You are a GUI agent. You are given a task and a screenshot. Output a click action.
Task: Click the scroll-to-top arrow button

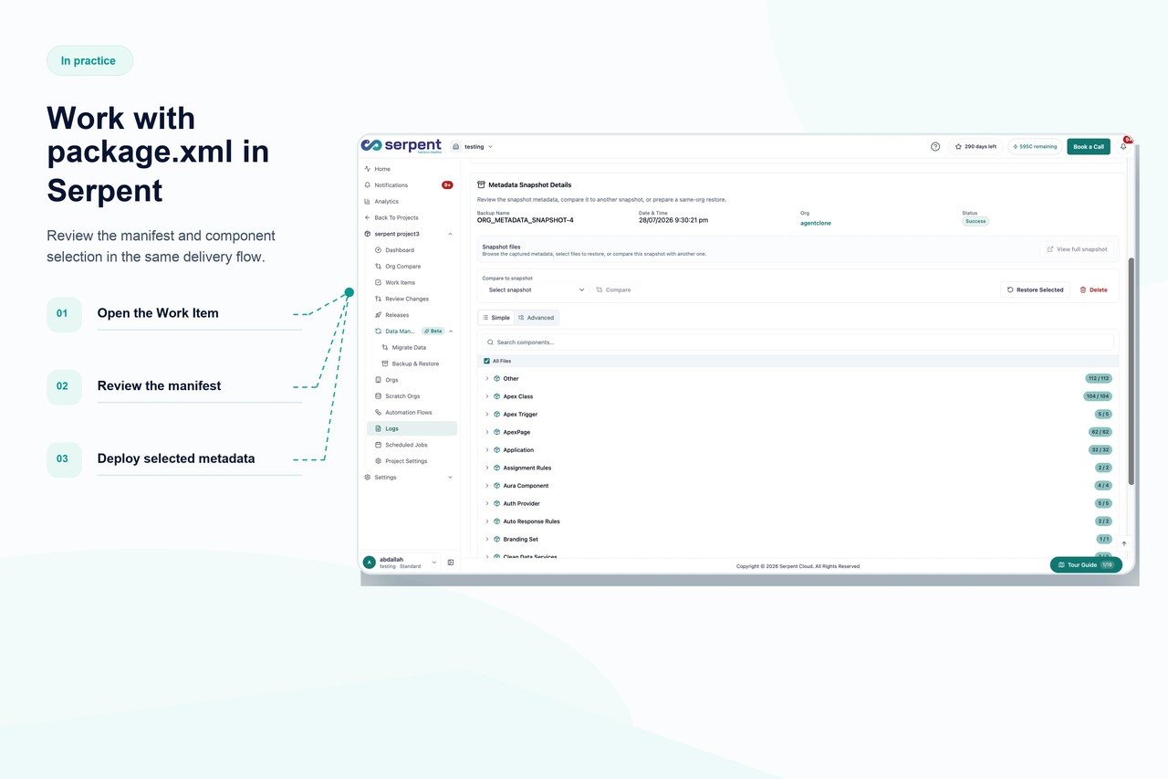tap(1123, 543)
